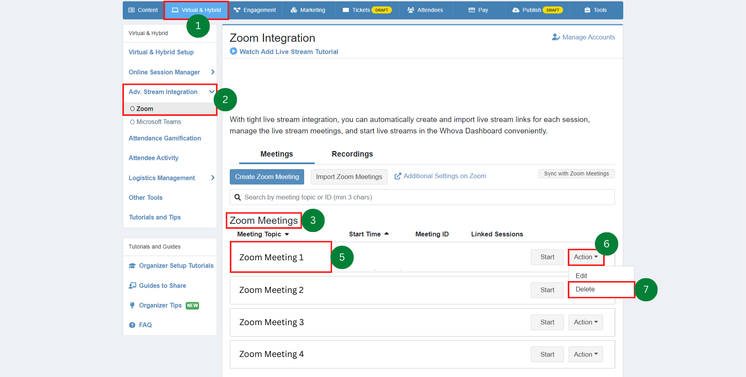
Task: Collapse the Adv. Stream Integration section
Action: (212, 92)
